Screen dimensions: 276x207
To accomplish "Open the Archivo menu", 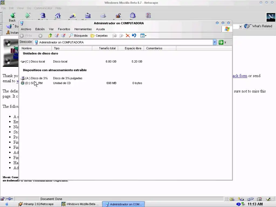I will click(x=26, y=29).
